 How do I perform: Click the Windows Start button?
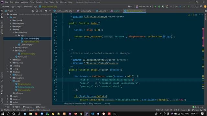click(3, 114)
